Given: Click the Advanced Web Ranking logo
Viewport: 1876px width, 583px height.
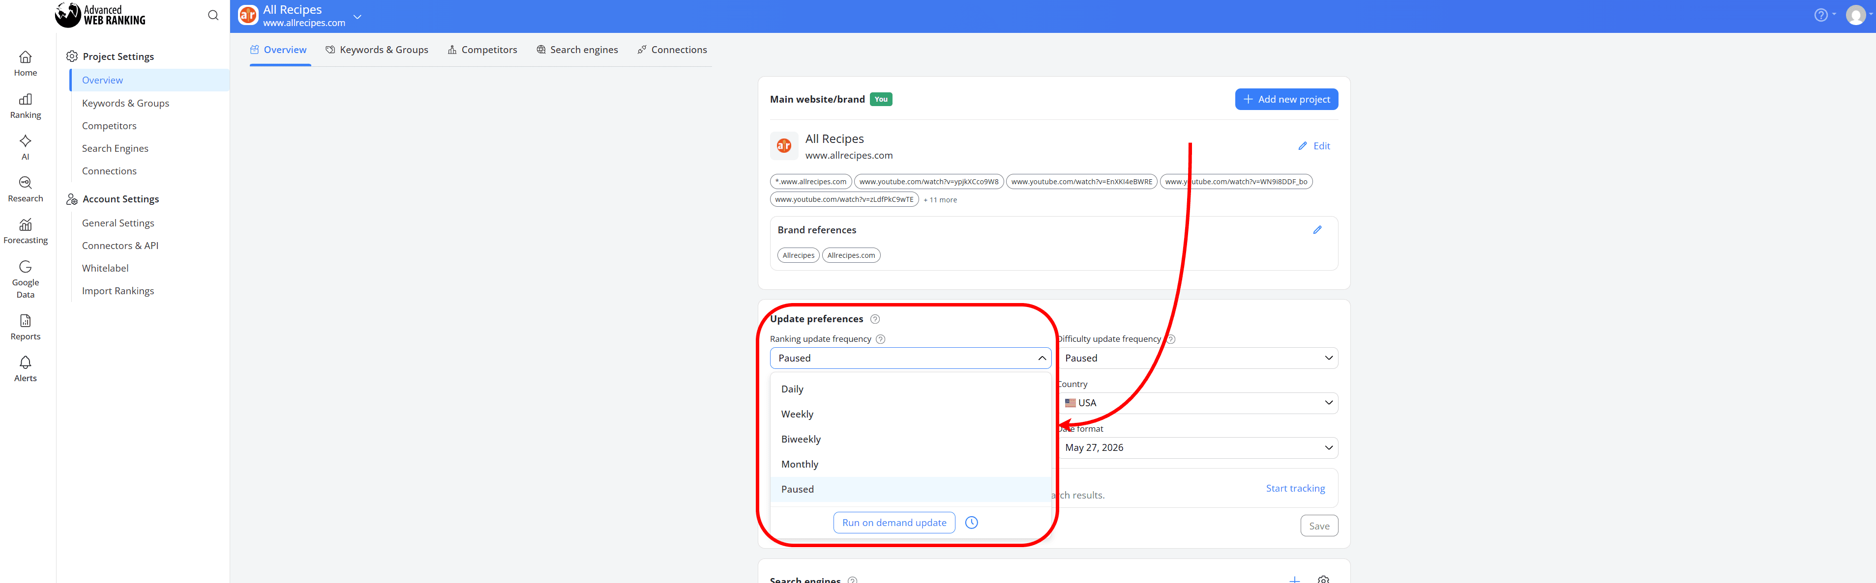Looking at the screenshot, I should [x=100, y=15].
